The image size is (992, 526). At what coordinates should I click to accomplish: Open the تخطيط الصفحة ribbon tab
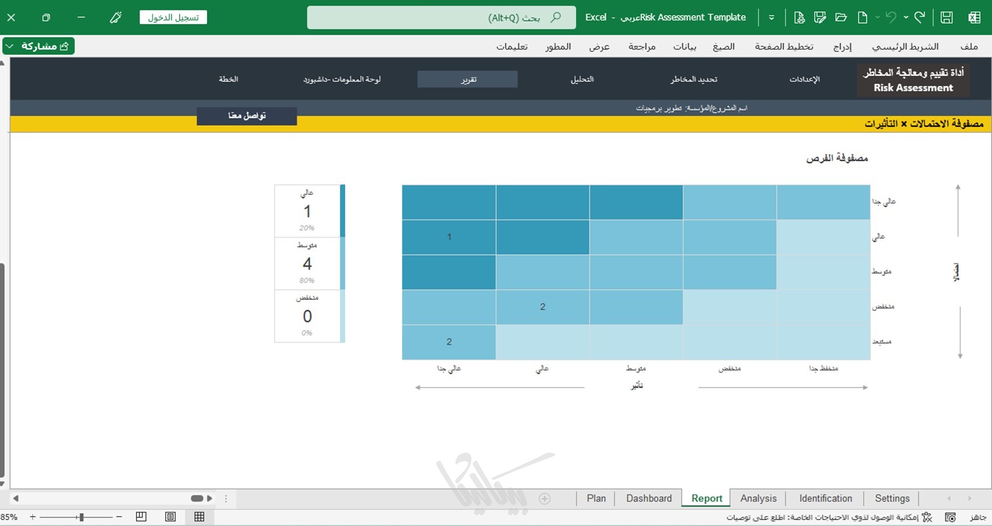(784, 47)
